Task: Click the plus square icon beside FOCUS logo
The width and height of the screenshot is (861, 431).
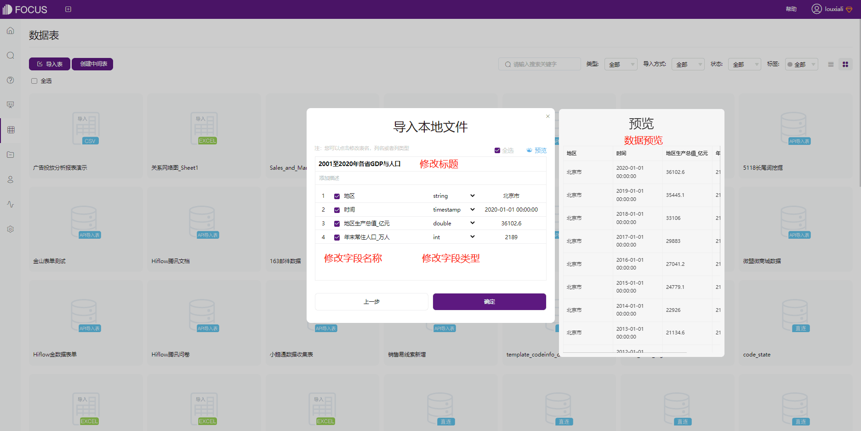Action: point(68,9)
